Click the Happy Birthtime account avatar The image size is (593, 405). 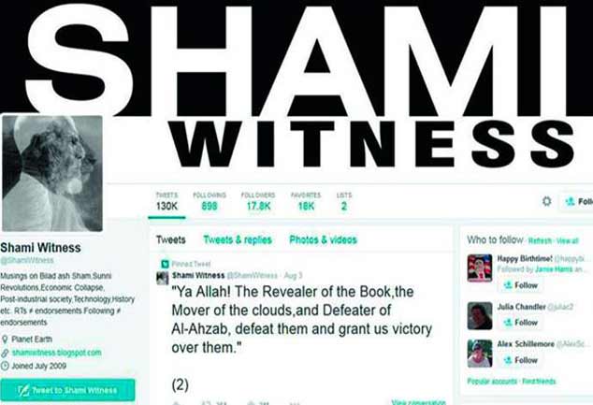(x=480, y=268)
